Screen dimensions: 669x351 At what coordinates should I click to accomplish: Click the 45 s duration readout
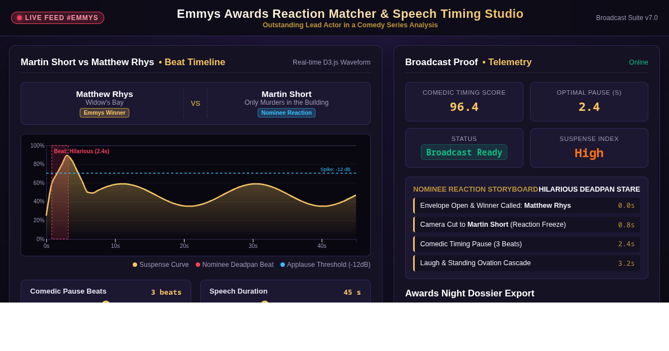point(352,292)
